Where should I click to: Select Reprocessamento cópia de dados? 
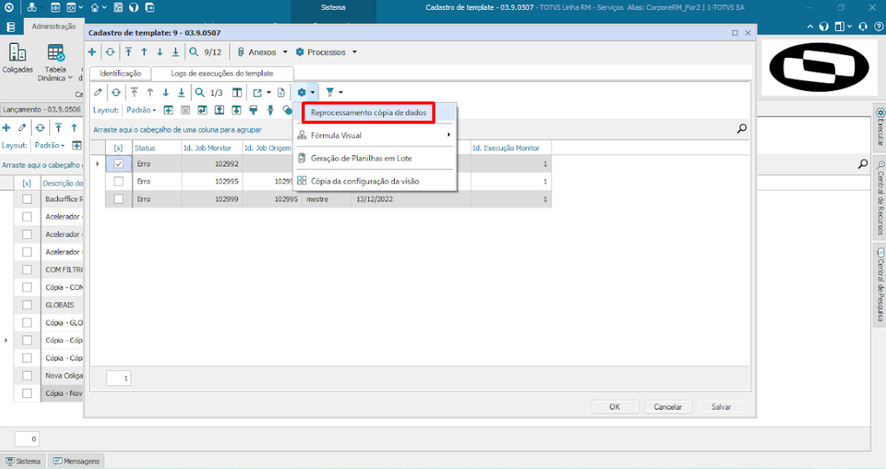point(368,113)
